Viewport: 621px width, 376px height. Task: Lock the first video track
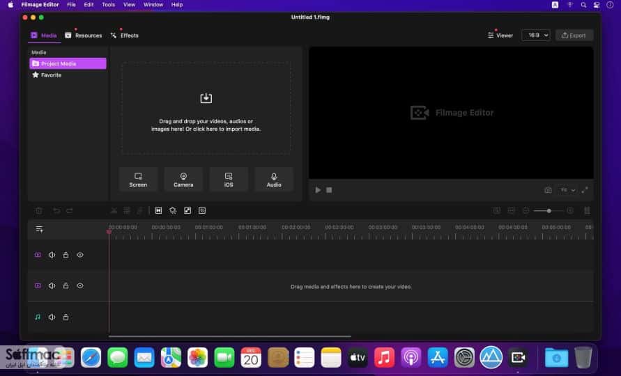coord(66,255)
